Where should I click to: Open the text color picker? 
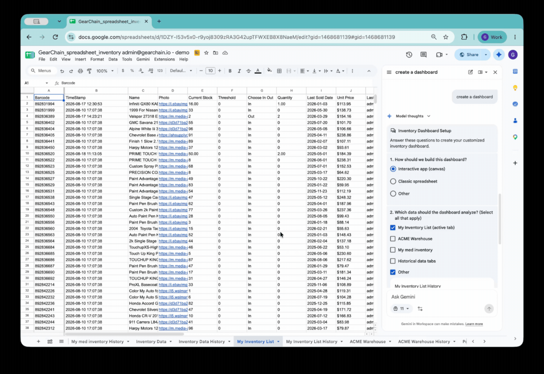coord(258,71)
